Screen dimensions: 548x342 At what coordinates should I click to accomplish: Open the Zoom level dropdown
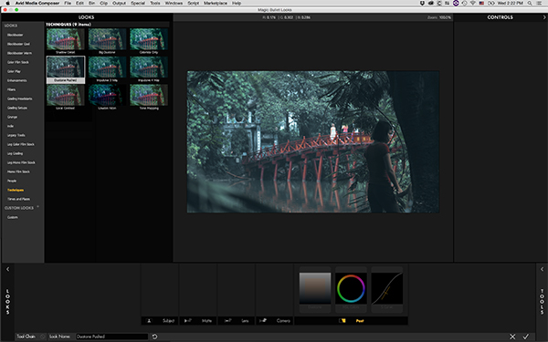tap(439, 17)
